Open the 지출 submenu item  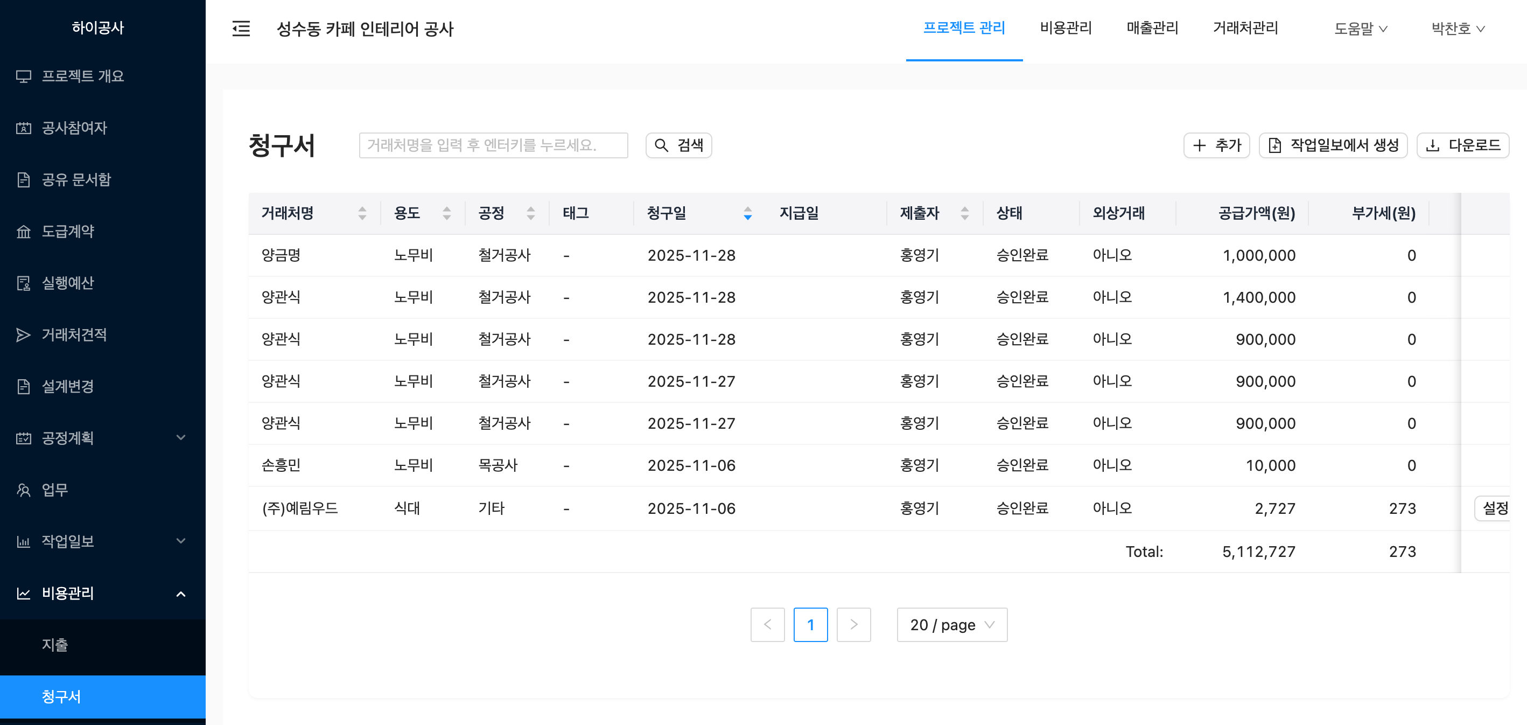(54, 644)
